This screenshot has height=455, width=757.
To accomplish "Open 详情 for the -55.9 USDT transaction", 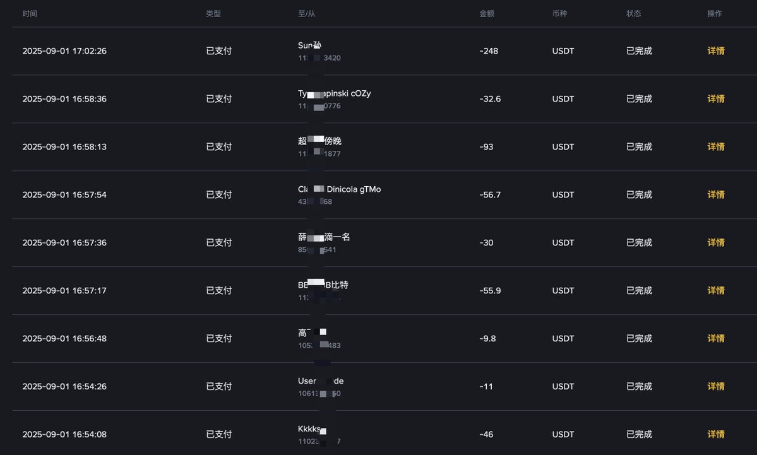I will [x=715, y=290].
